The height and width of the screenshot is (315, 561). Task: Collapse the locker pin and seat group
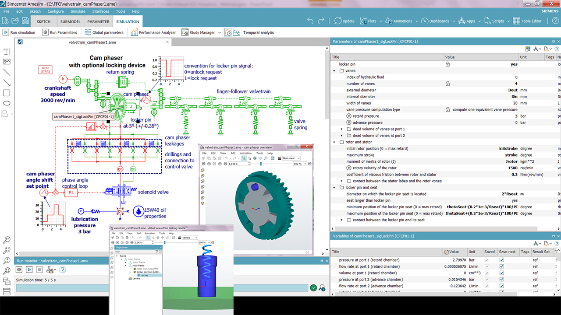click(334, 187)
